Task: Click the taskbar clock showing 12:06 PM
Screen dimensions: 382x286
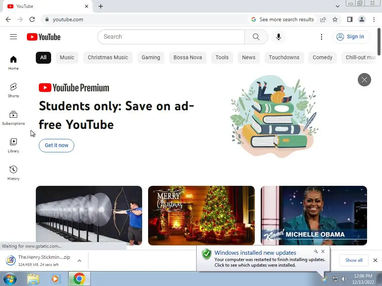Action: (x=363, y=279)
